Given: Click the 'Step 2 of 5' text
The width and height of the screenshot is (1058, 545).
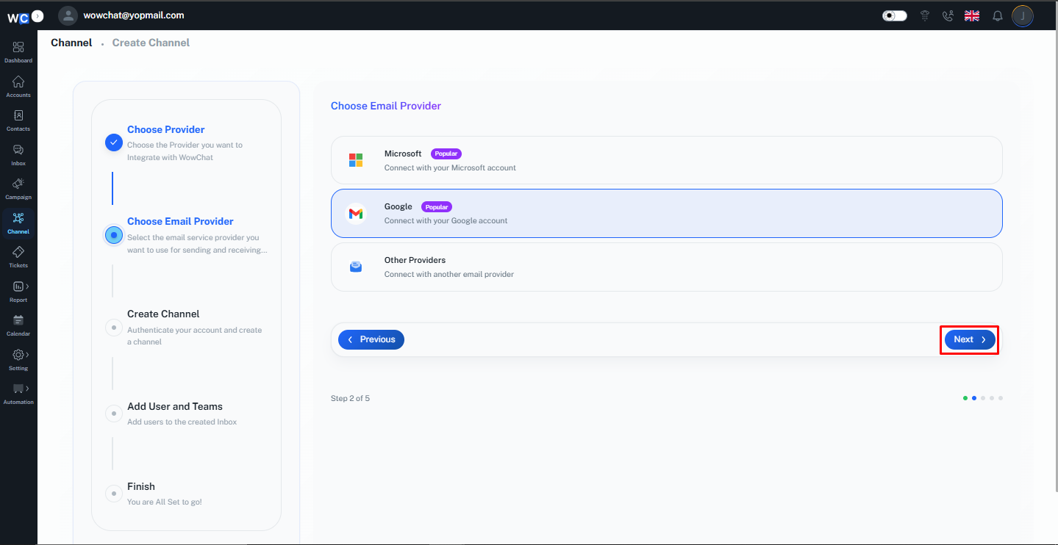Looking at the screenshot, I should coord(350,398).
